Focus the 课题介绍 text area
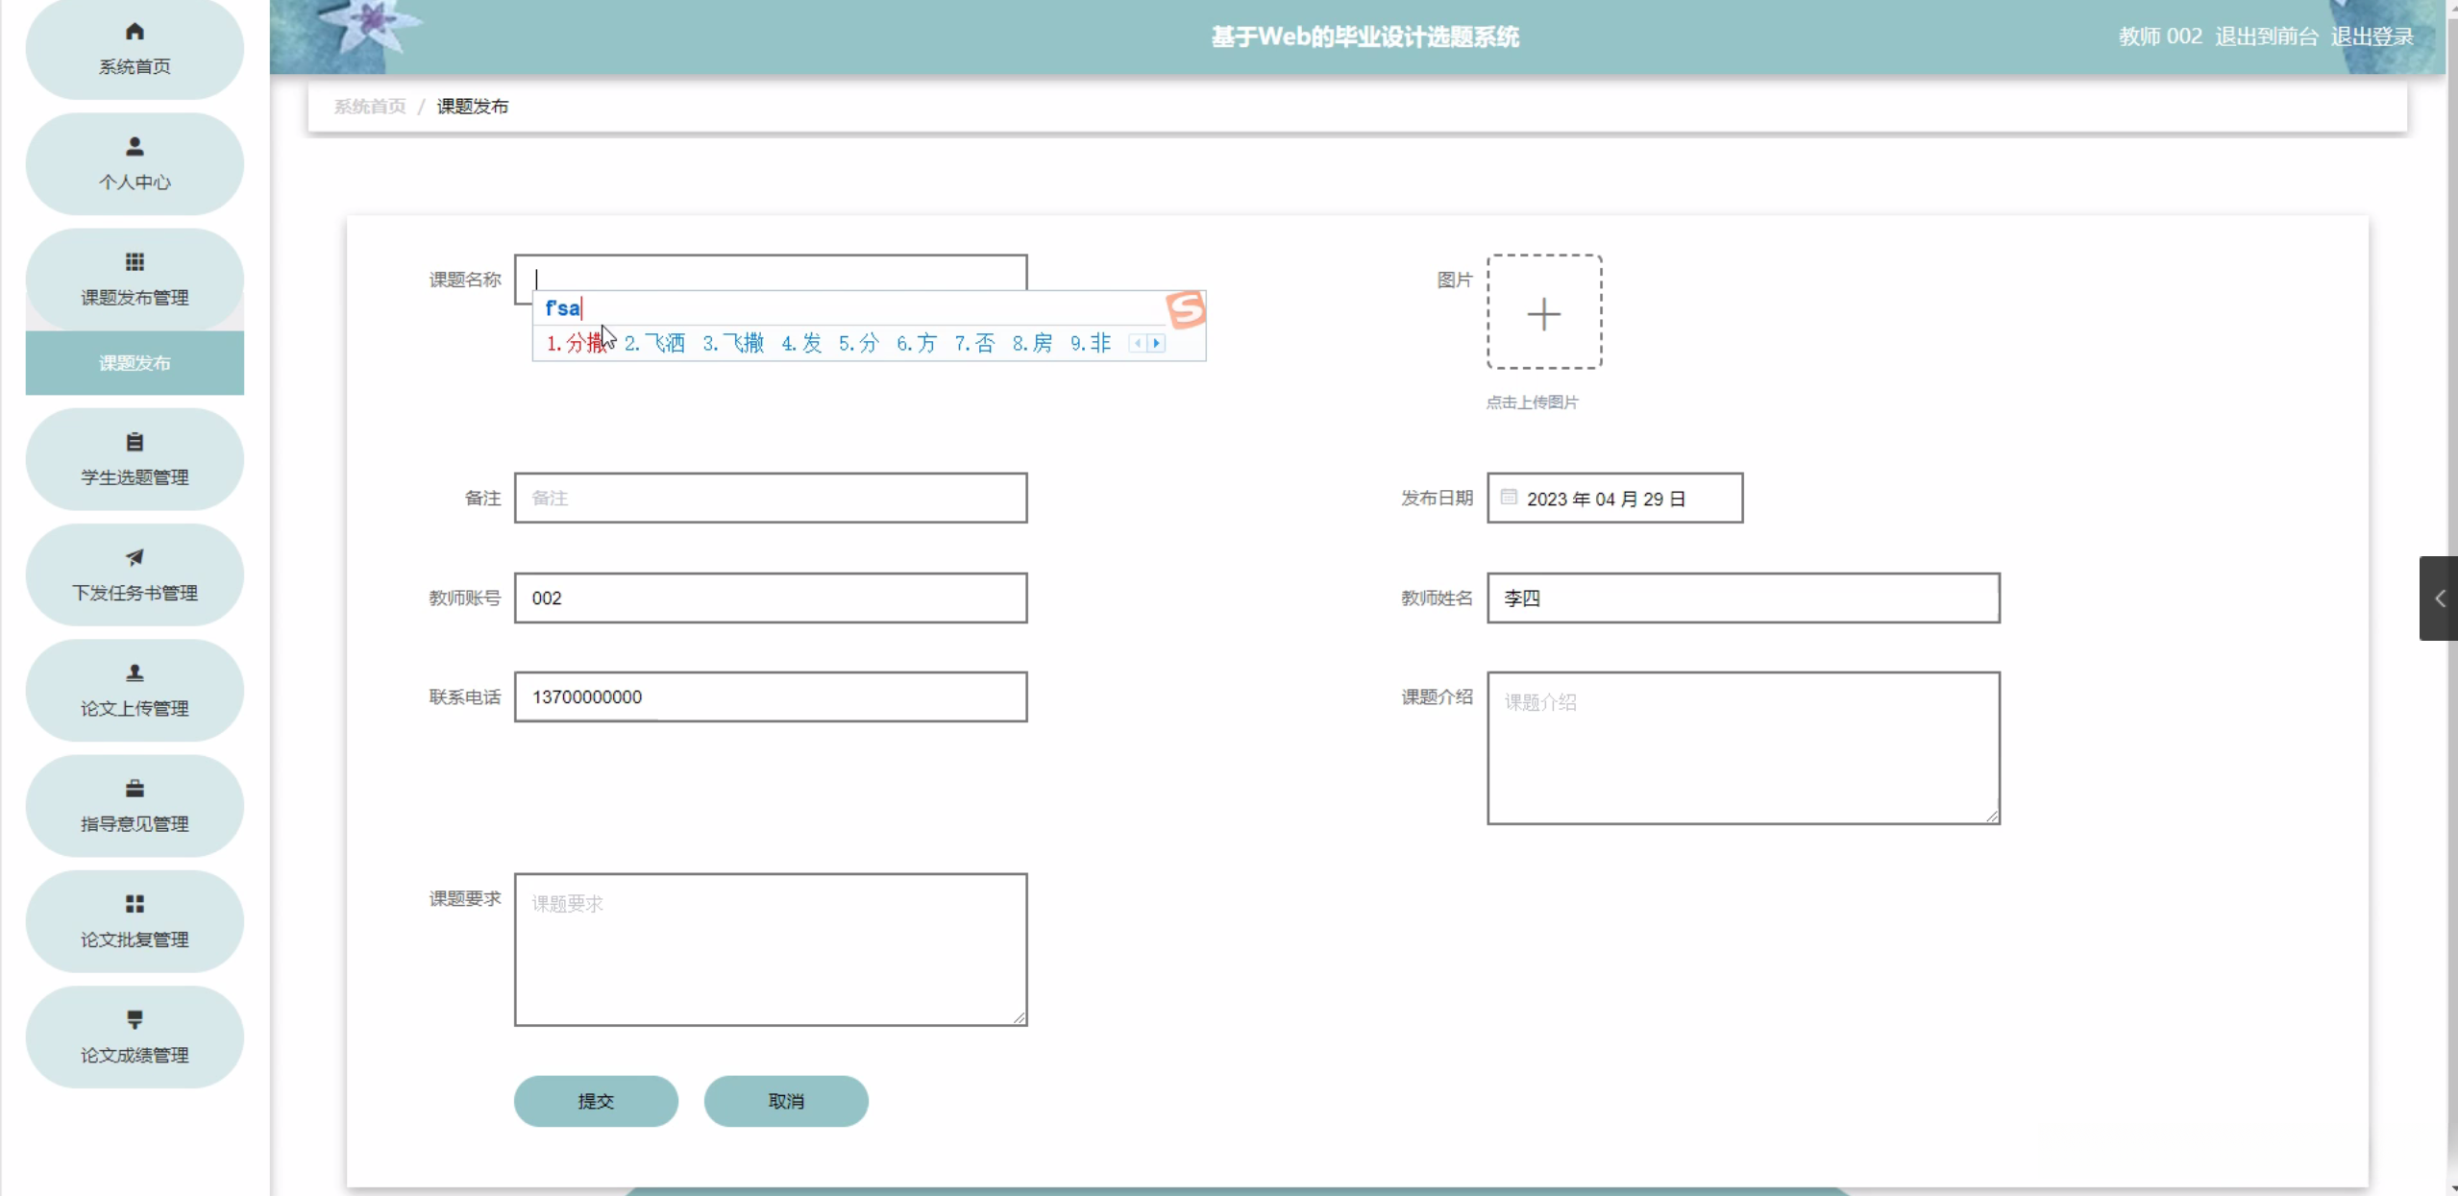 (1742, 747)
